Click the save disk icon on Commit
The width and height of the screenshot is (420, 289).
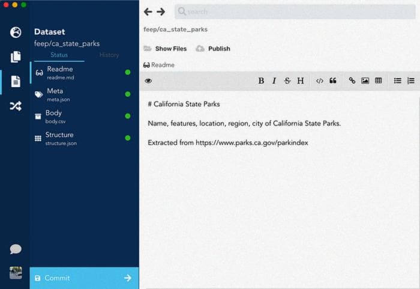click(38, 278)
